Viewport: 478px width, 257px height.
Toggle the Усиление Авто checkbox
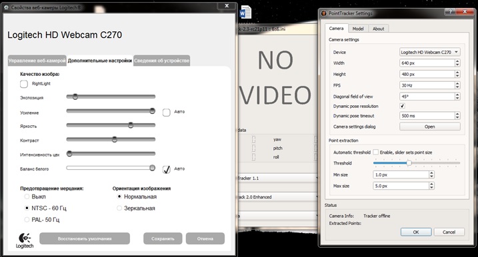point(167,113)
